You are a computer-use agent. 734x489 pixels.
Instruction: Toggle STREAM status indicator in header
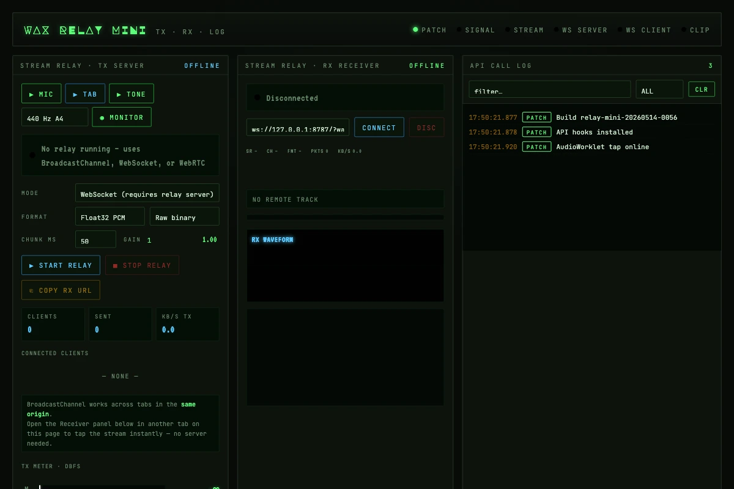524,30
